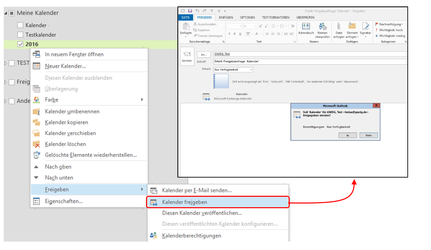Click the Senden envelope icon
The width and height of the screenshot is (431, 250).
pyautogui.click(x=186, y=54)
